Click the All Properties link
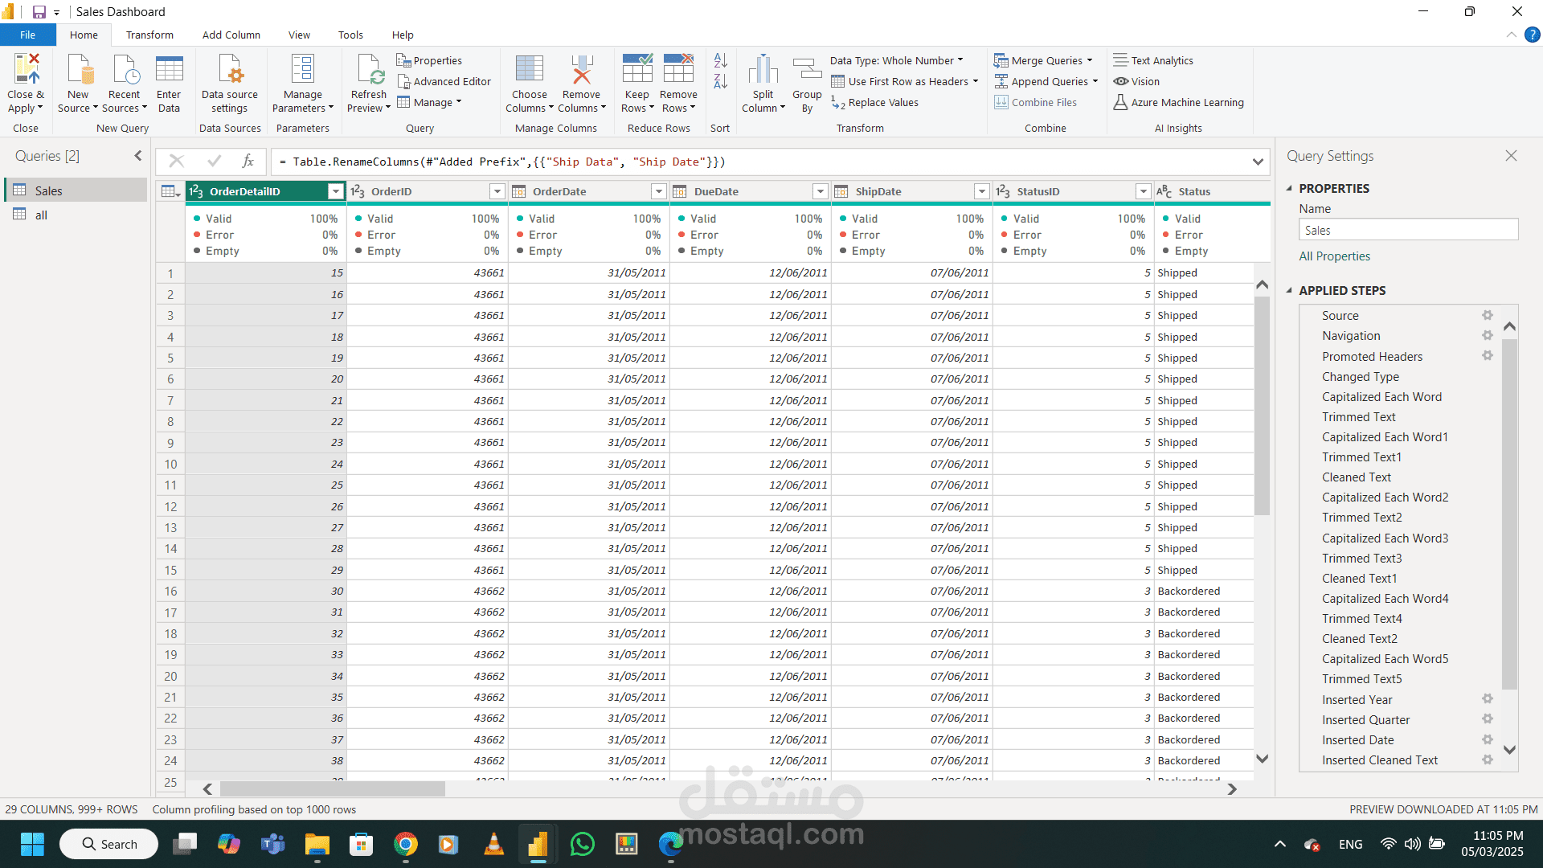Image resolution: width=1543 pixels, height=868 pixels. pos(1334,256)
